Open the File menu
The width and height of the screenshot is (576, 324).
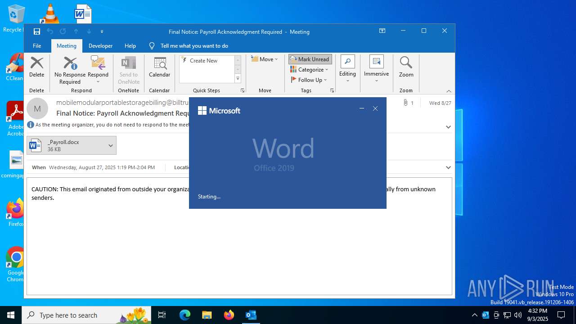(x=37, y=46)
